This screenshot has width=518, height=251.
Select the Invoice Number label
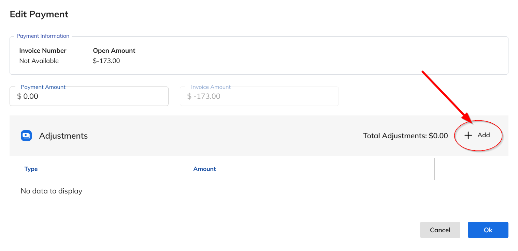click(x=43, y=50)
